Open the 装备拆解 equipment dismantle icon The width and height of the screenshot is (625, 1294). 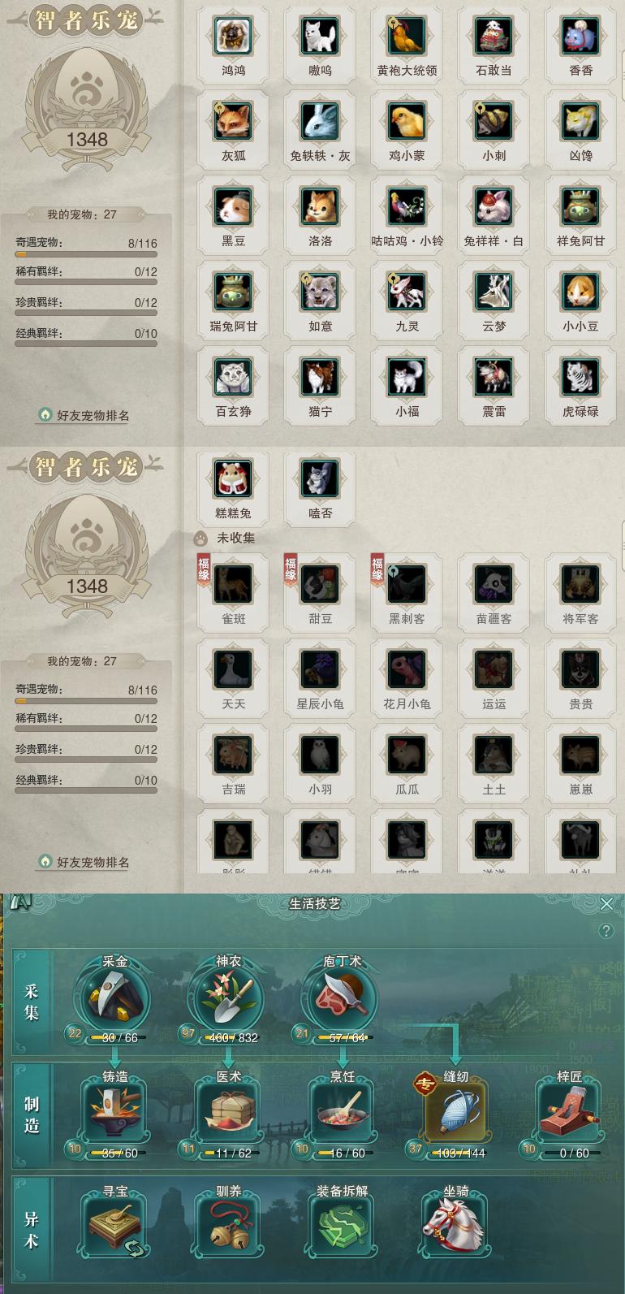[x=342, y=1227]
